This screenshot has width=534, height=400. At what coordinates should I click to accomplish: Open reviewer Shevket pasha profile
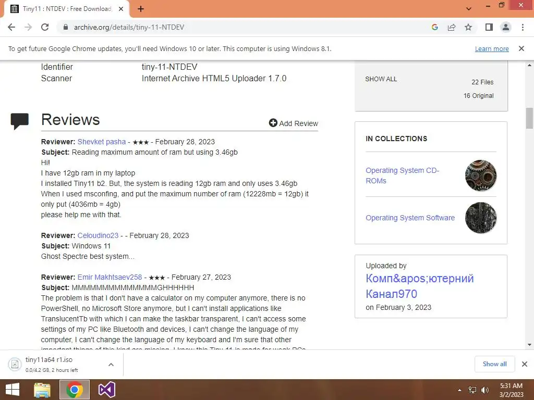(102, 142)
